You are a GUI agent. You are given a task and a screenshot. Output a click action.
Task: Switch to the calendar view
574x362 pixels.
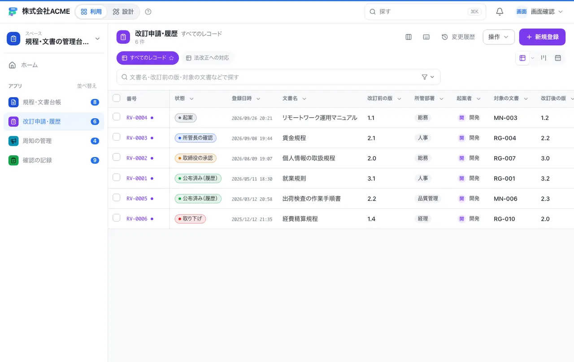558,58
